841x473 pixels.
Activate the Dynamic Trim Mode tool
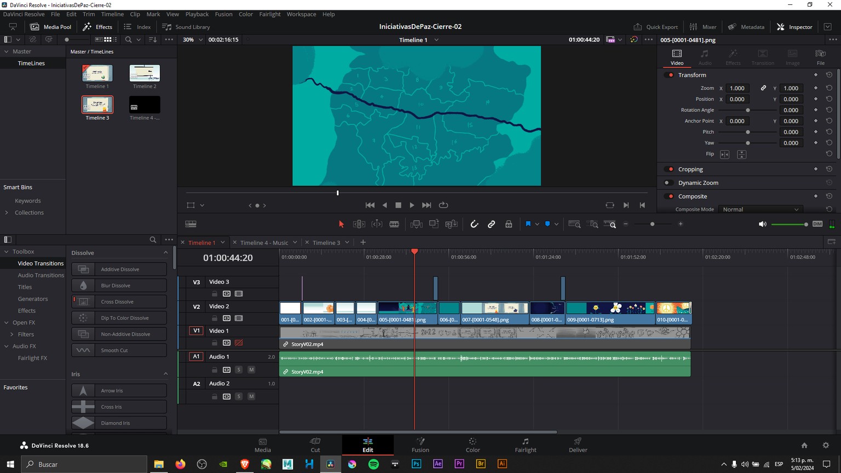377,224
